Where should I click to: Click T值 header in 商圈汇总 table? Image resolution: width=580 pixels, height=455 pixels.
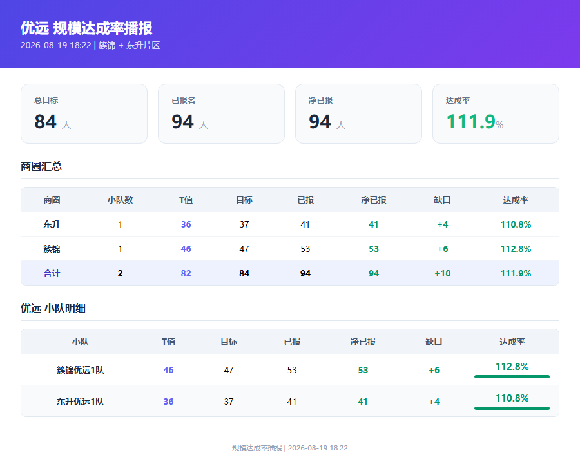186,200
